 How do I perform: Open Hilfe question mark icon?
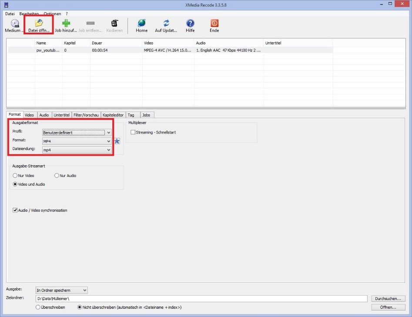click(190, 23)
